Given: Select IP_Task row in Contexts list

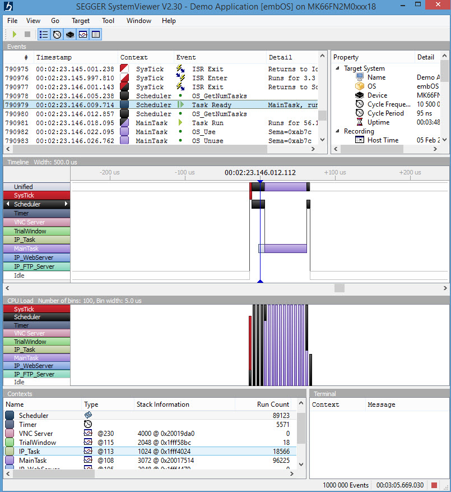Looking at the screenshot, I should pos(150,451).
